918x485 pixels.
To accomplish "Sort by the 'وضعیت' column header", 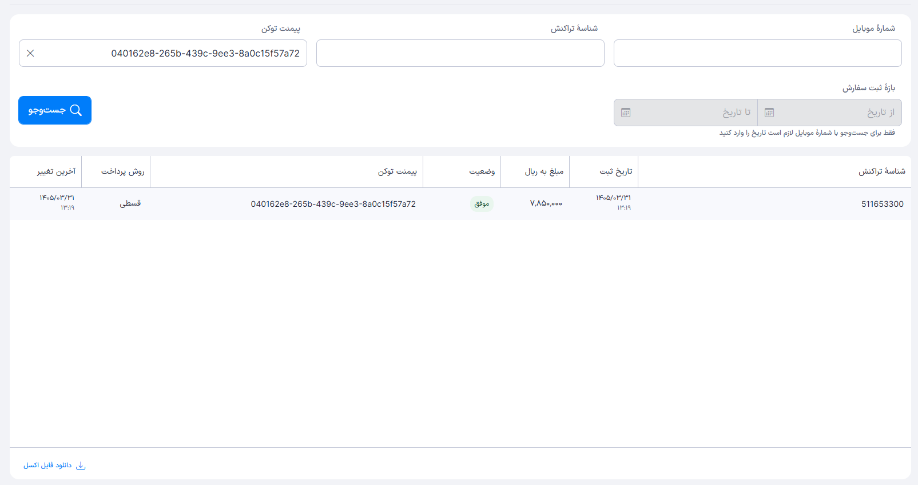I will point(482,171).
